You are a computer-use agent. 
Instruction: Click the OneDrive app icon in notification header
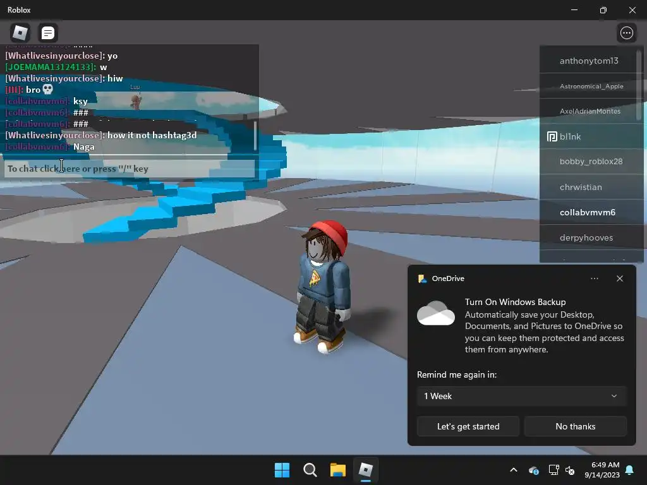tap(422, 278)
